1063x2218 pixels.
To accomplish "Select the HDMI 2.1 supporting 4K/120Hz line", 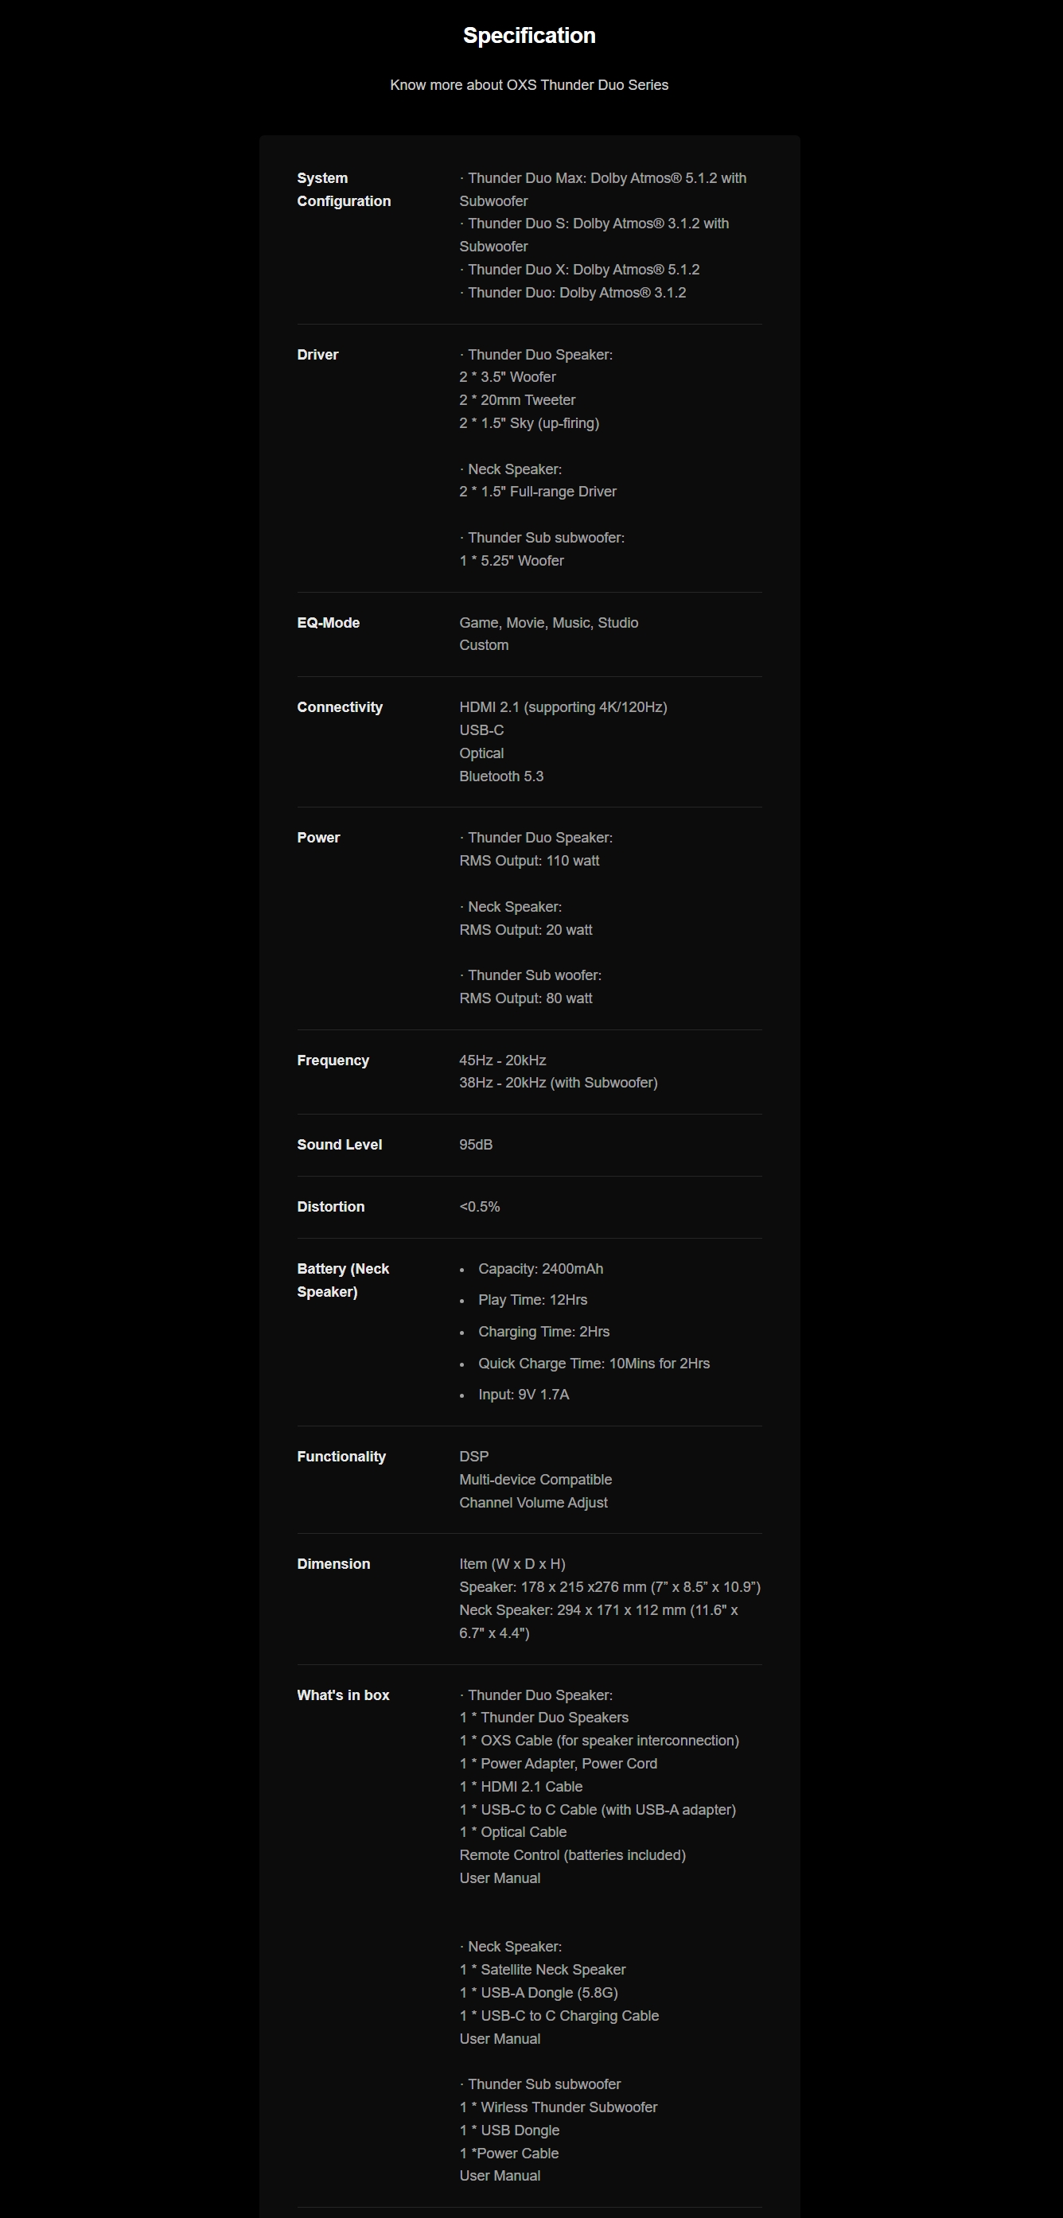I will pos(563,707).
